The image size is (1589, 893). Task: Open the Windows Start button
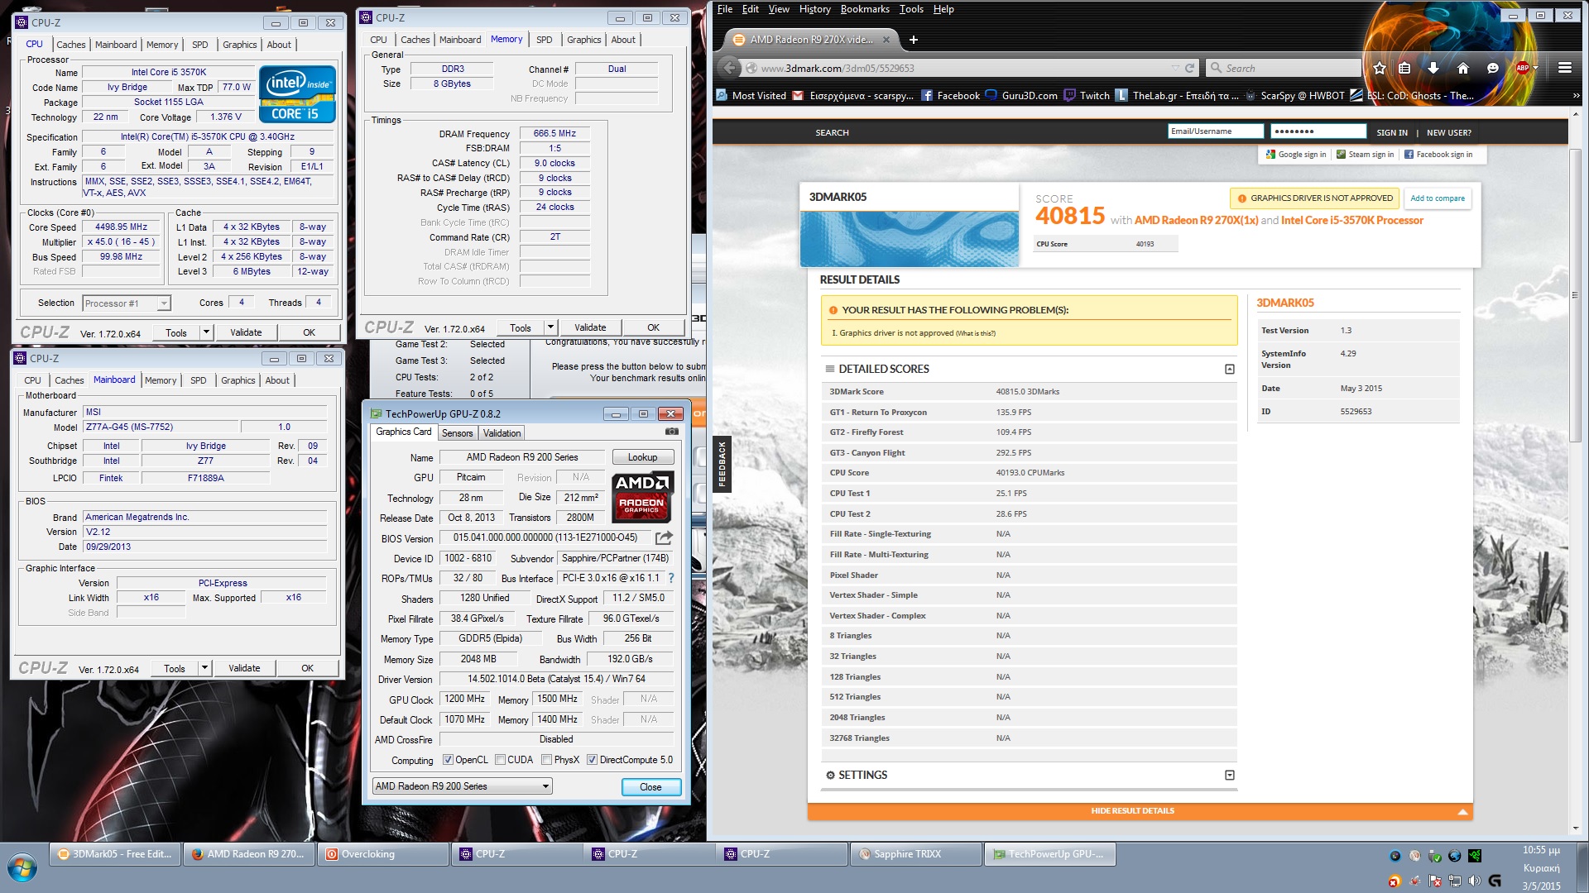[x=22, y=869]
